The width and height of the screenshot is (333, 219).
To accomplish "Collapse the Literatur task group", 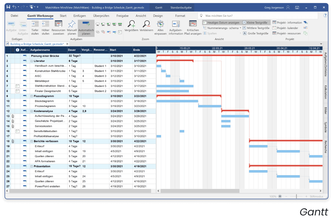I will [32, 61].
